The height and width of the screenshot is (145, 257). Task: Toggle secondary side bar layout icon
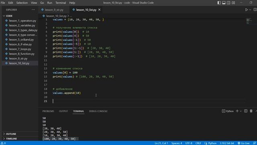pyautogui.click(x=228, y=3)
